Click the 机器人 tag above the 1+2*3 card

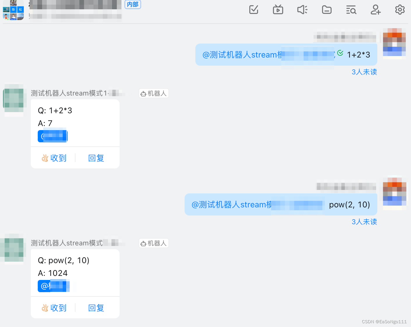coord(154,94)
